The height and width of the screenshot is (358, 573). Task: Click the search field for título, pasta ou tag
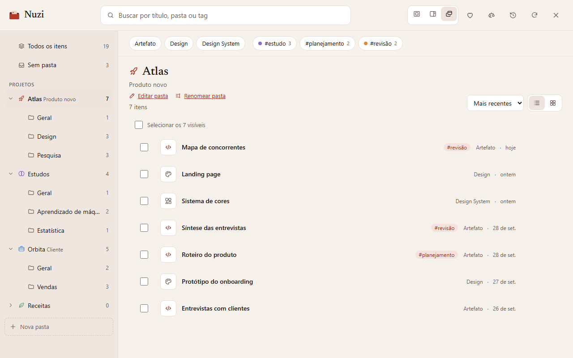click(x=226, y=15)
